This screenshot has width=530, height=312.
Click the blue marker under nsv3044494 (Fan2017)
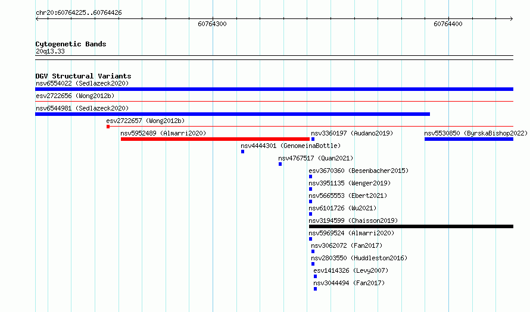(x=315, y=289)
